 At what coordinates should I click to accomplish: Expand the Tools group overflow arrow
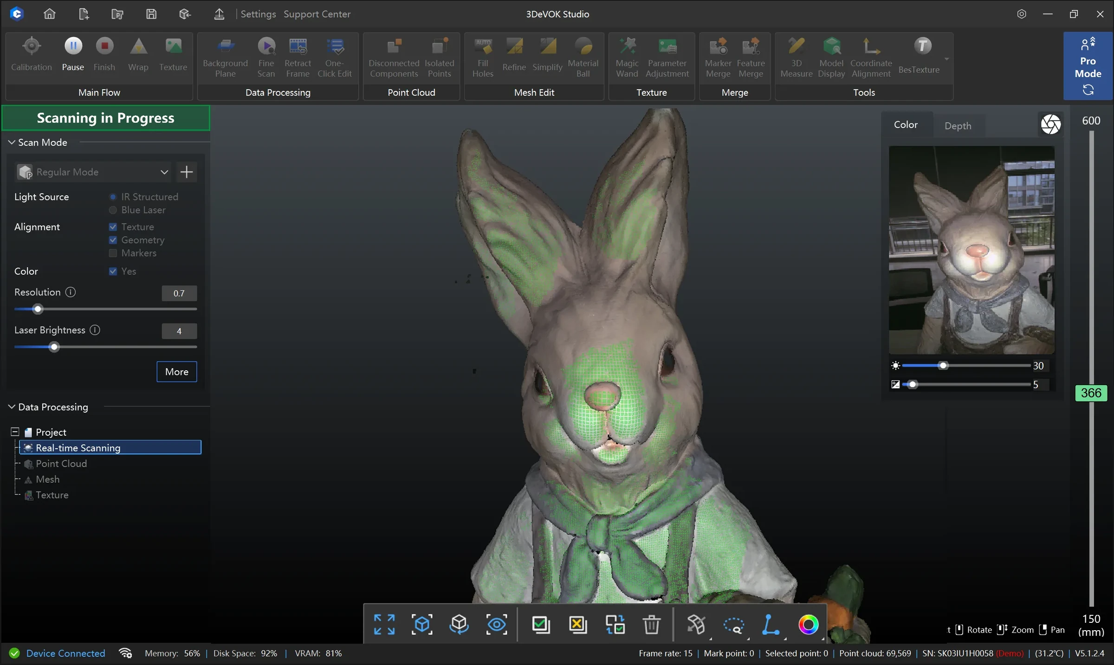click(946, 59)
